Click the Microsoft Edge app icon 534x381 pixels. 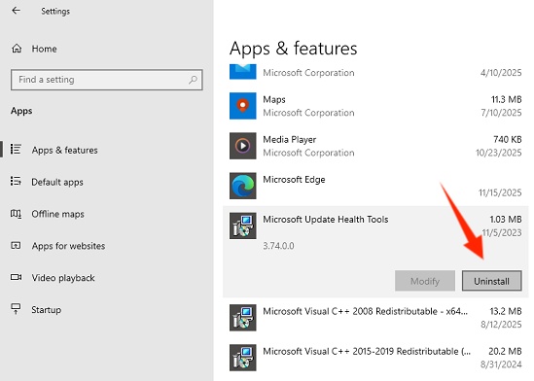[x=243, y=186]
